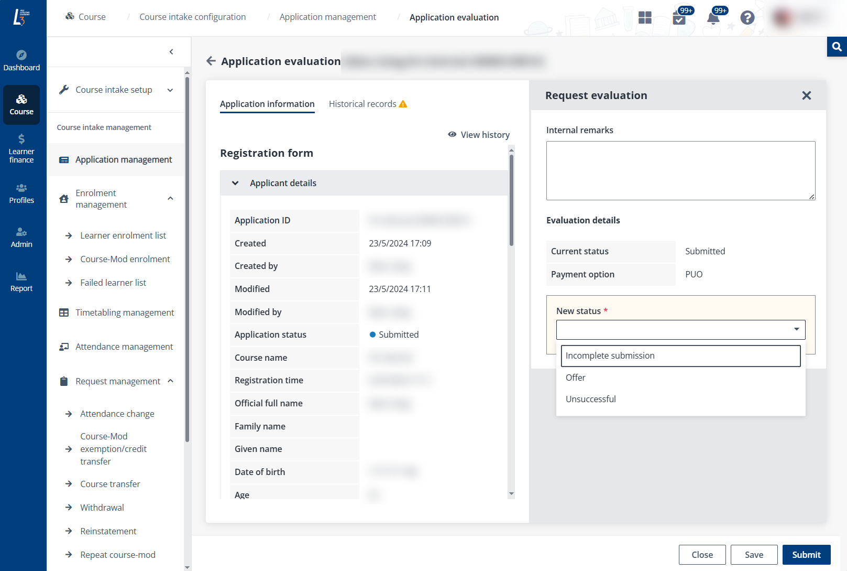Open the Dashboard icon in left rail

tap(21, 60)
